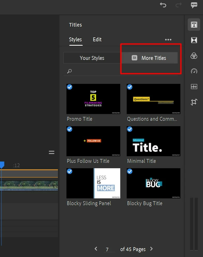
Task: Click the Minimal Title label
Action: (x=141, y=161)
